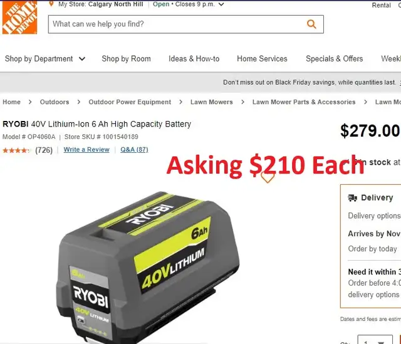Screen dimensions: 401x344
Task: Go to the Outdoors breadcrumb
Action: point(55,102)
